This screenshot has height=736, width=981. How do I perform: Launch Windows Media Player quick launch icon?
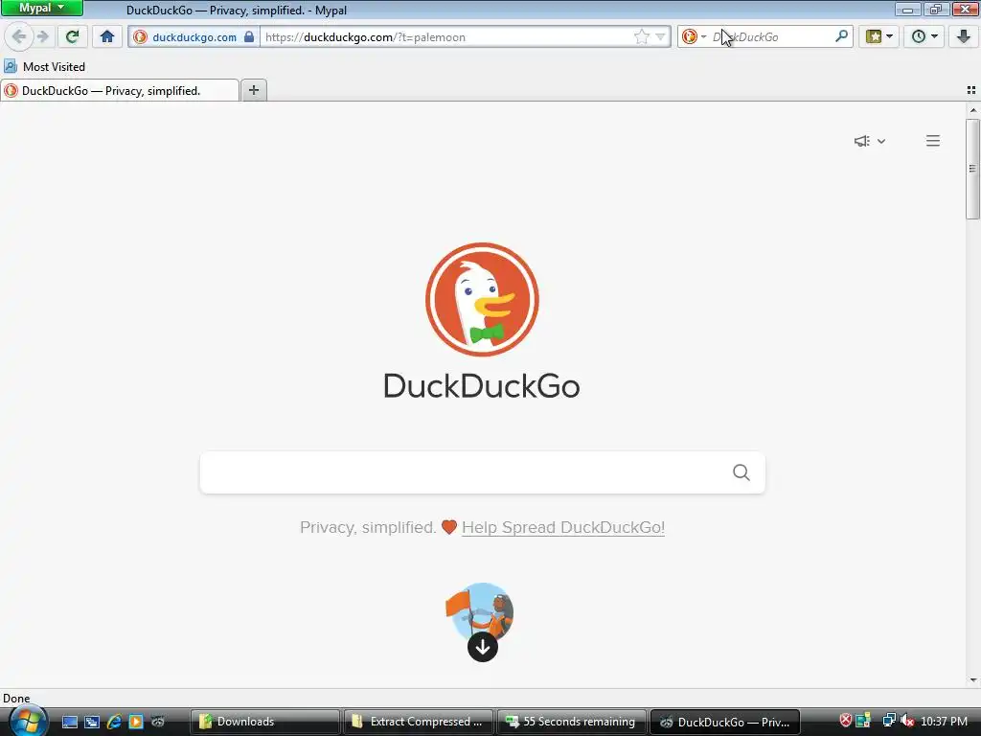136,722
